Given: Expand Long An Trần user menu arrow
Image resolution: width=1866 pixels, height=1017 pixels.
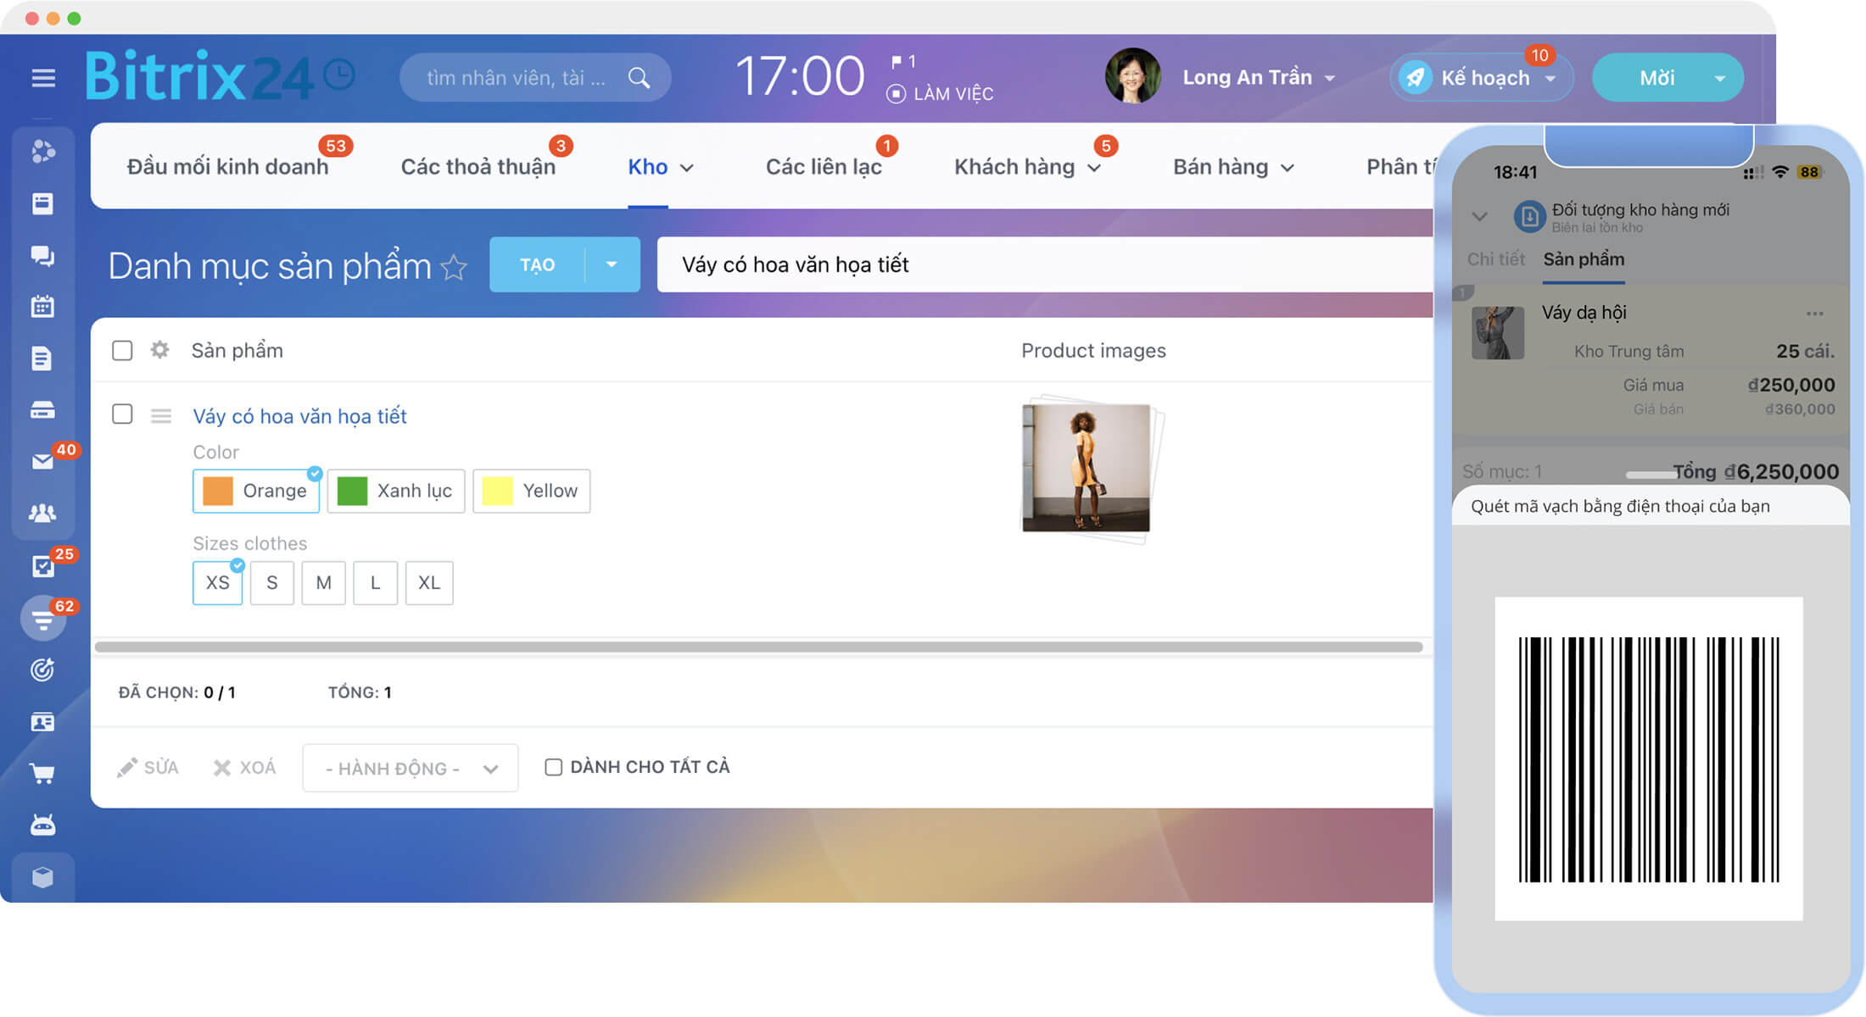Looking at the screenshot, I should pos(1330,78).
